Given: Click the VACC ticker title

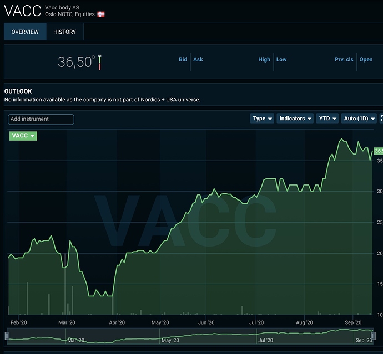Looking at the screenshot, I should (x=23, y=11).
